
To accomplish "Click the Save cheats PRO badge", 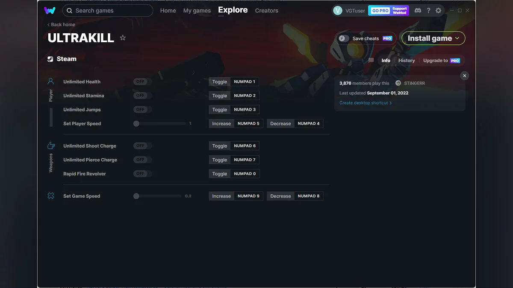I will tap(387, 38).
